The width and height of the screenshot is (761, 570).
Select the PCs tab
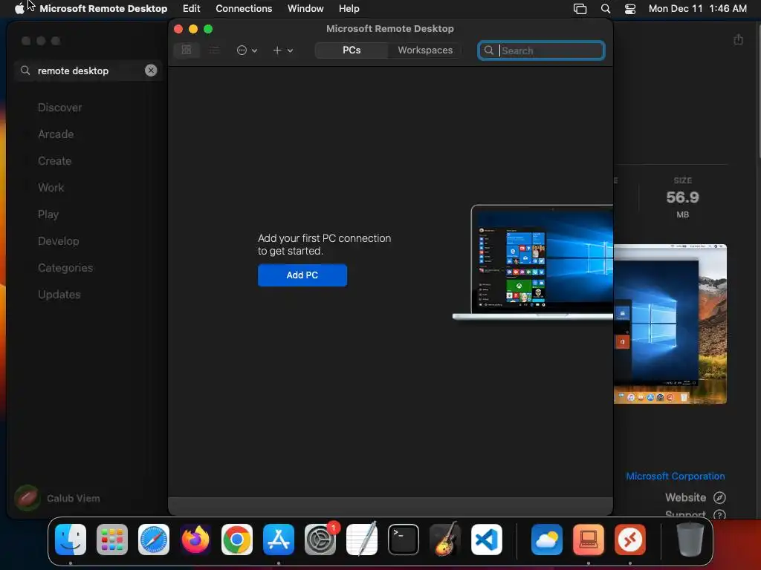tap(352, 50)
